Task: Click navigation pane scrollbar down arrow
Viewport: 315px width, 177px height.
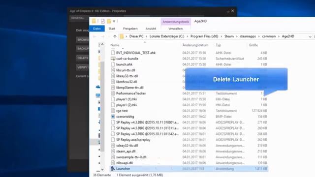Action: pos(102,170)
